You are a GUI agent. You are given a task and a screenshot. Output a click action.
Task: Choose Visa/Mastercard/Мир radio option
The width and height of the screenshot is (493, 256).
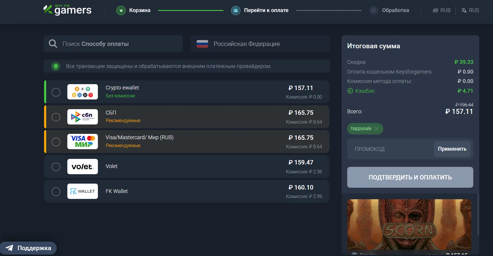click(x=56, y=142)
